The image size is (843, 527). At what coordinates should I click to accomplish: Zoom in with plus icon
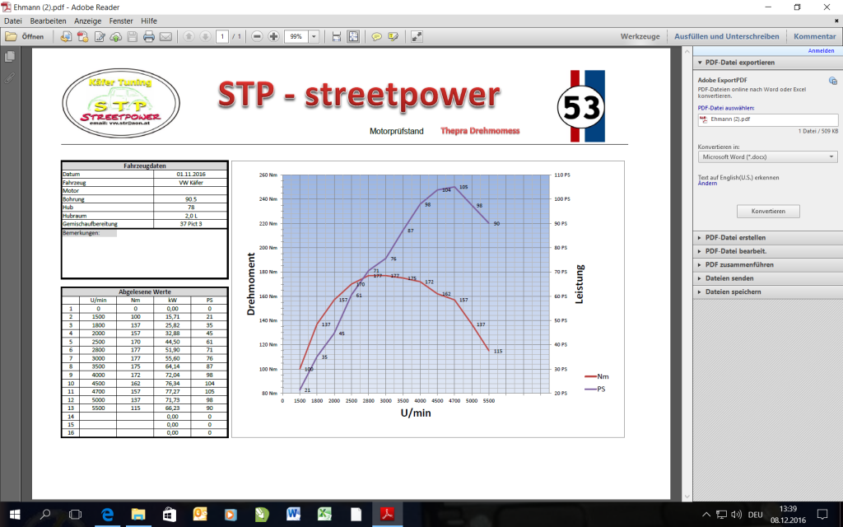(x=273, y=36)
